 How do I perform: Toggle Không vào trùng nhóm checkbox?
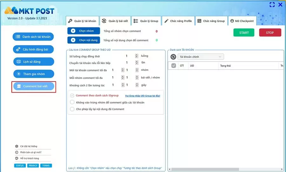pos(72,102)
